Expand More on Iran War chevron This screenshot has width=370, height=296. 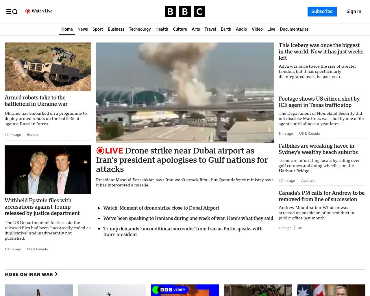coord(56,274)
